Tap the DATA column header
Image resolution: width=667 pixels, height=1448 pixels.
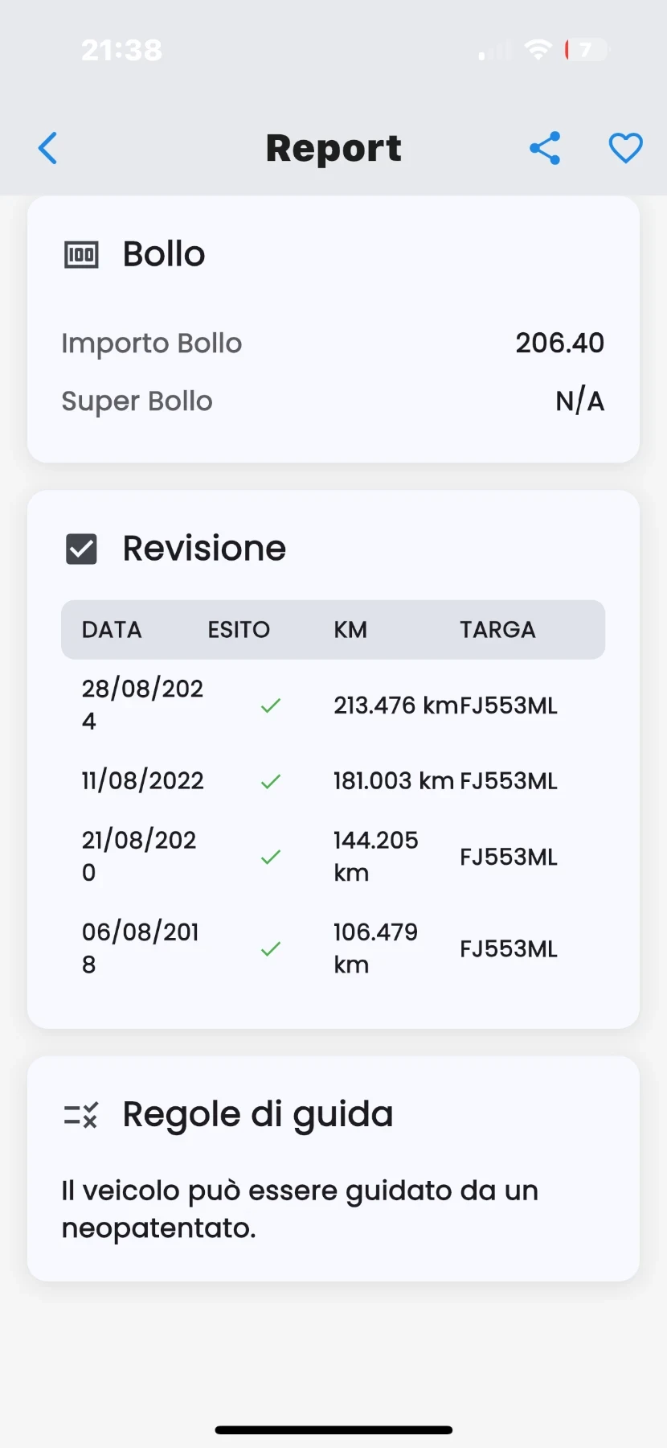(112, 629)
